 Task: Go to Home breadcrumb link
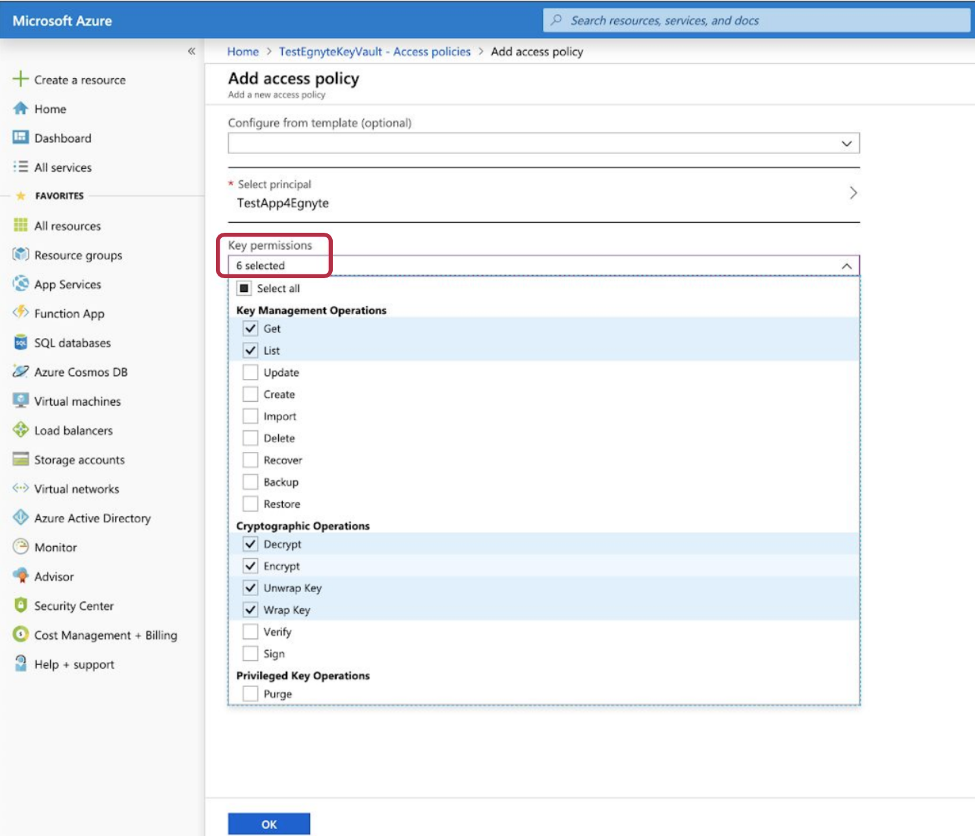tap(243, 51)
